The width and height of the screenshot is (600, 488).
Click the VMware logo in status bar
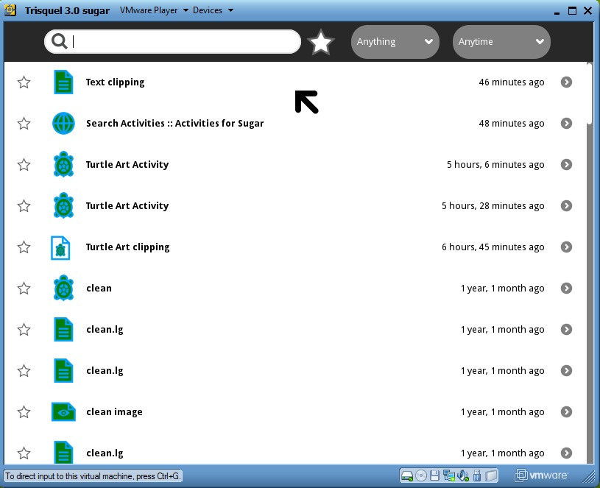(x=541, y=475)
